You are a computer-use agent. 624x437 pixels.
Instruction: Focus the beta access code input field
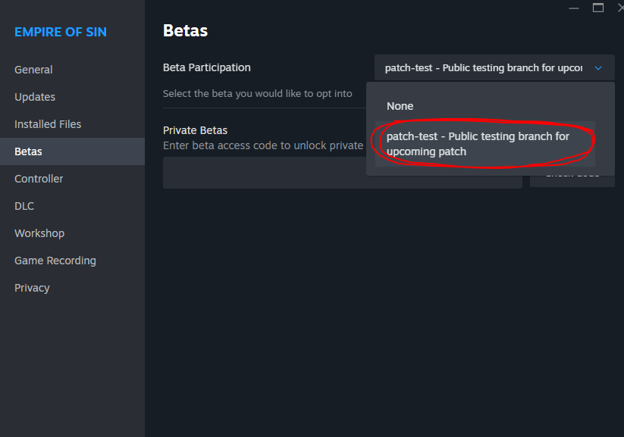pyautogui.click(x=342, y=173)
